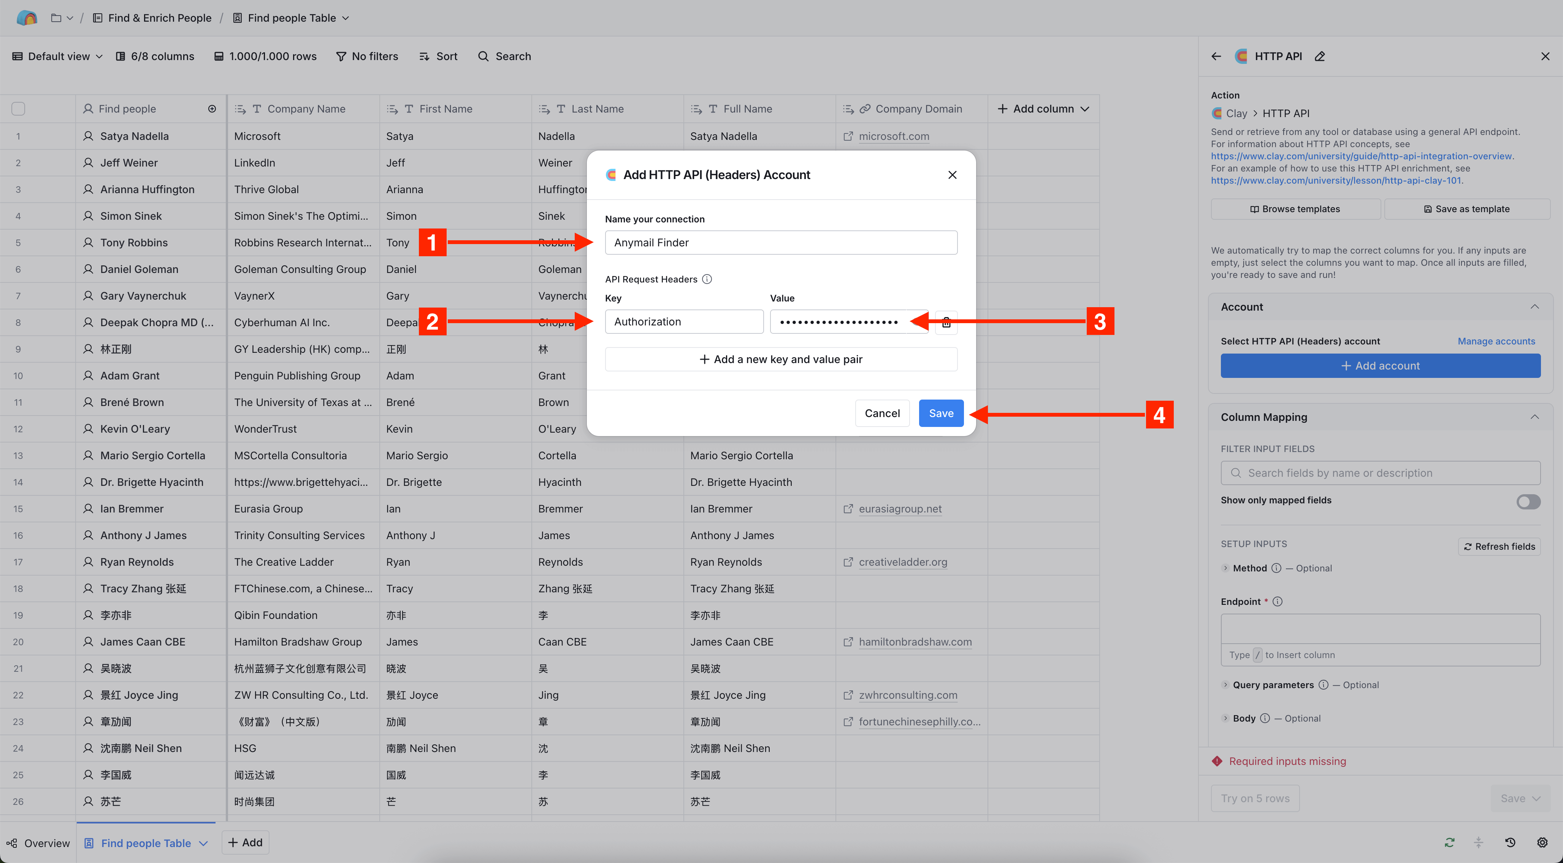Click the Company Name column header
The width and height of the screenshot is (1563, 863).
[303, 109]
